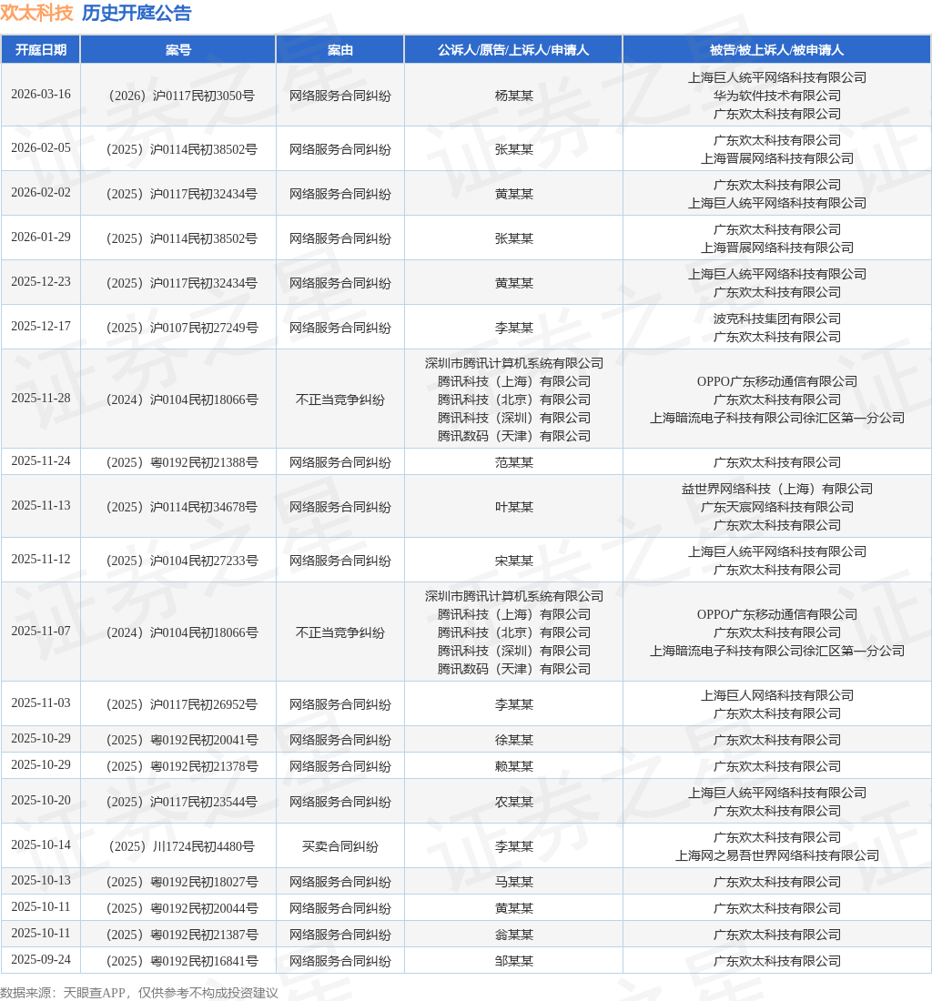The width and height of the screenshot is (932, 1001).
Task: Click the date 2025-10-14
Action: click(41, 845)
